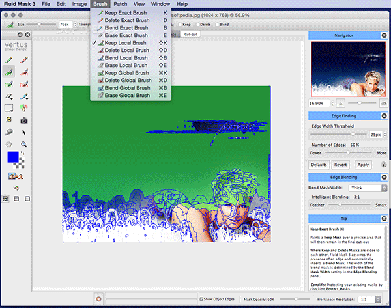Close the Edge Blending panel
This screenshot has height=308, width=391.
coord(384,177)
